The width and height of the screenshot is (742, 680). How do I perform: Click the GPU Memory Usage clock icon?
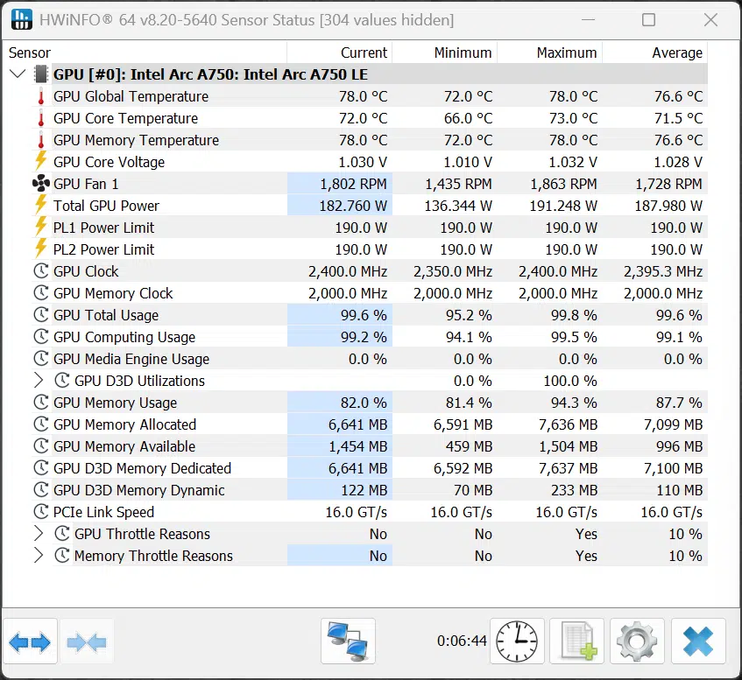(x=41, y=402)
